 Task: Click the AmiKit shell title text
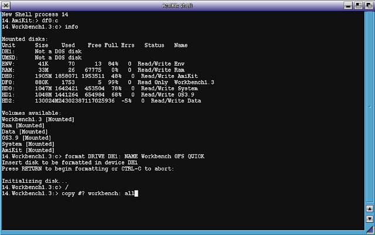(x=177, y=5)
